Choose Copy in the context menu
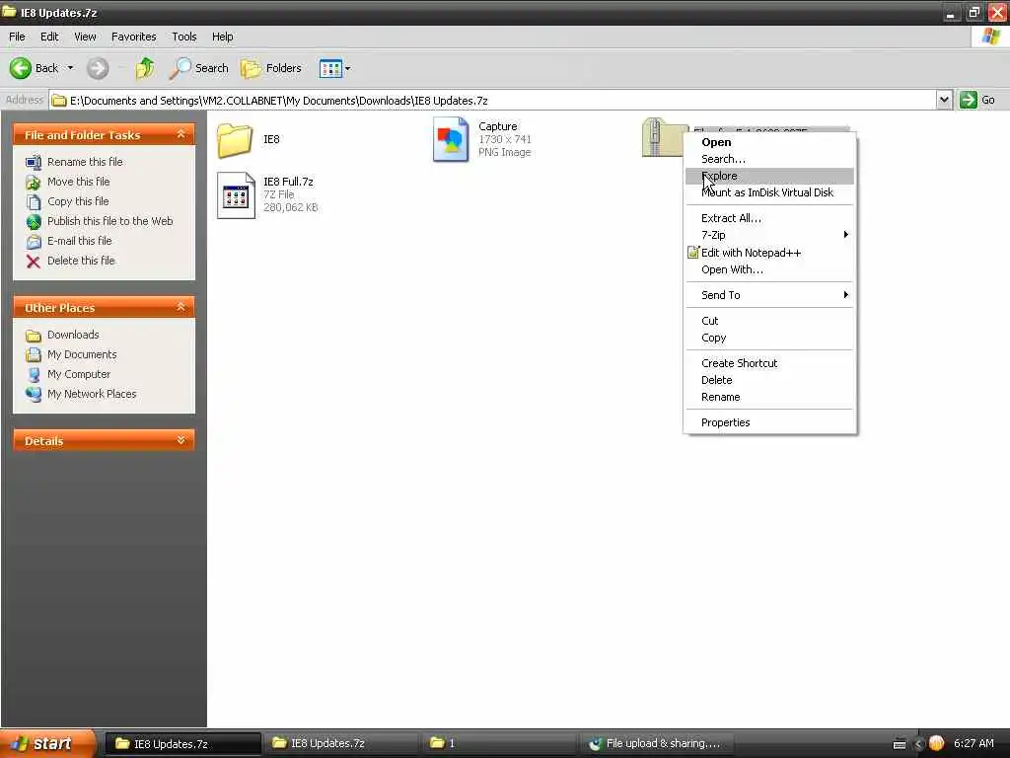1010x758 pixels. [769, 338]
